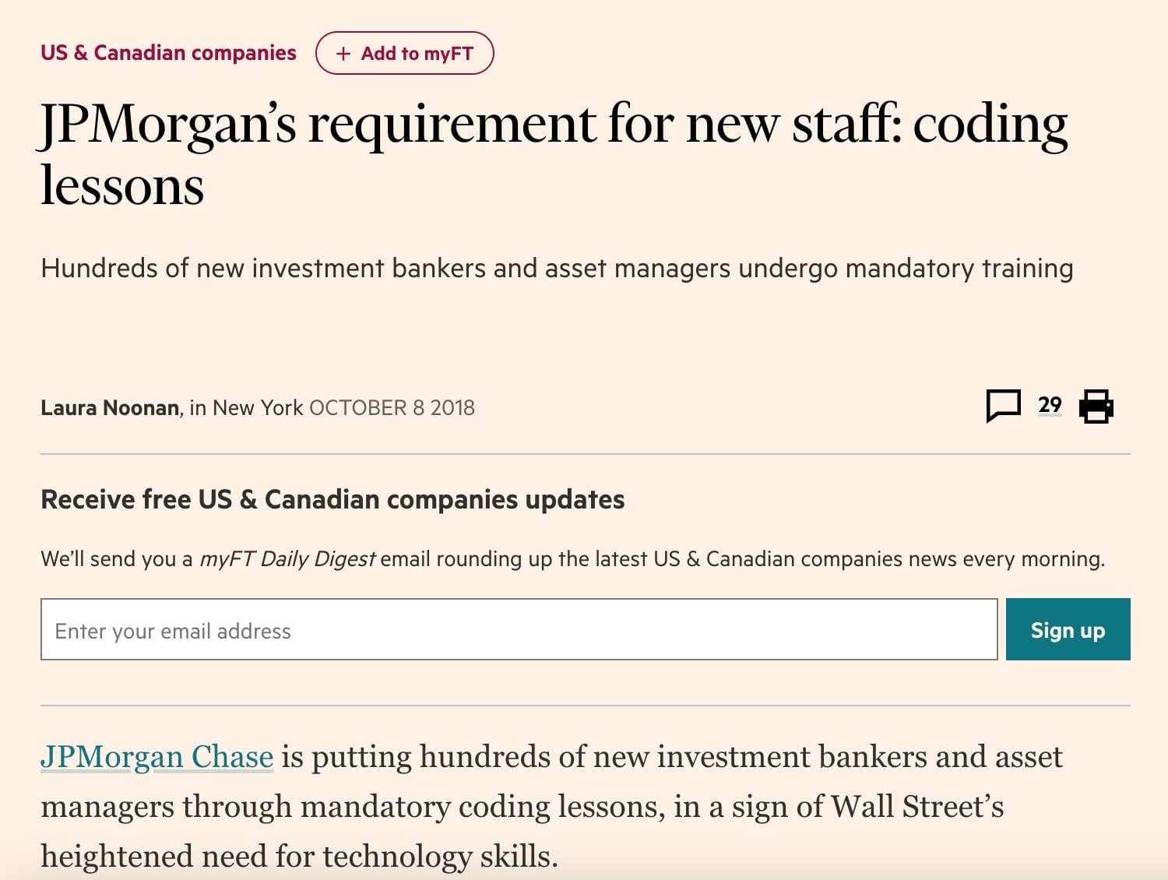
Task: Open author Laura Noonan's page
Action: click(x=110, y=408)
